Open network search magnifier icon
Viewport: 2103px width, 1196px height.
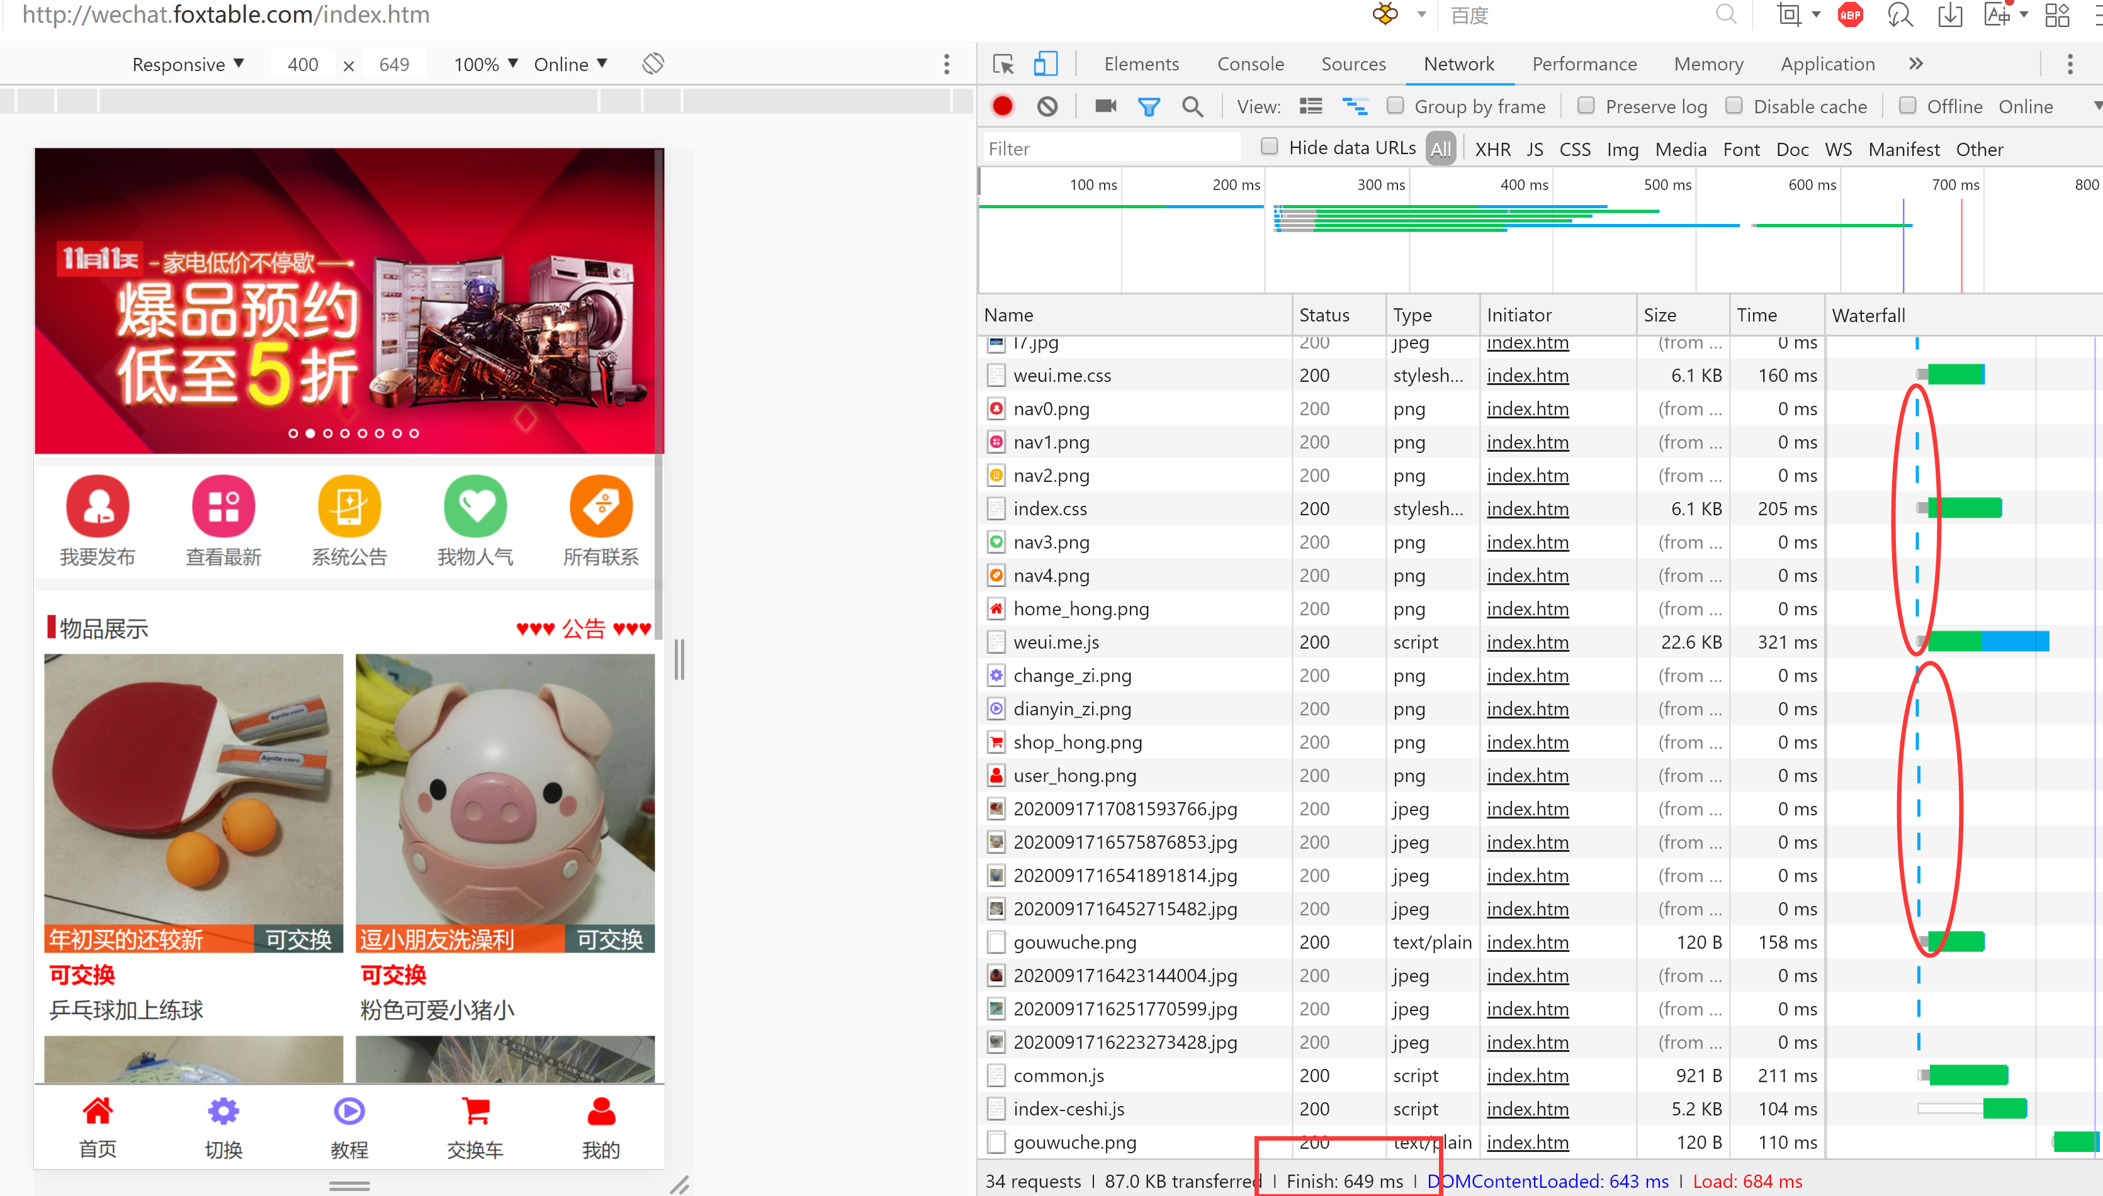coord(1192,107)
